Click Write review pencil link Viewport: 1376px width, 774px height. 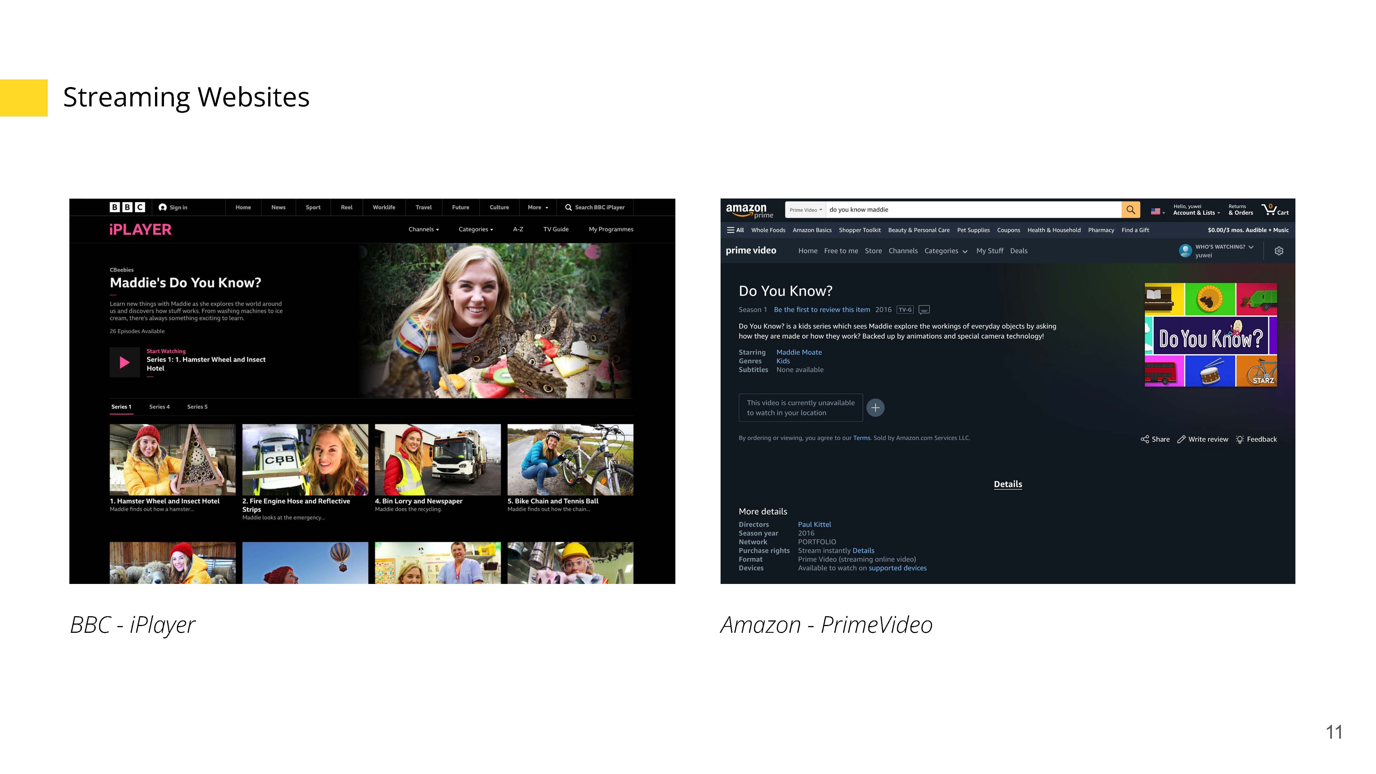[x=1202, y=439]
